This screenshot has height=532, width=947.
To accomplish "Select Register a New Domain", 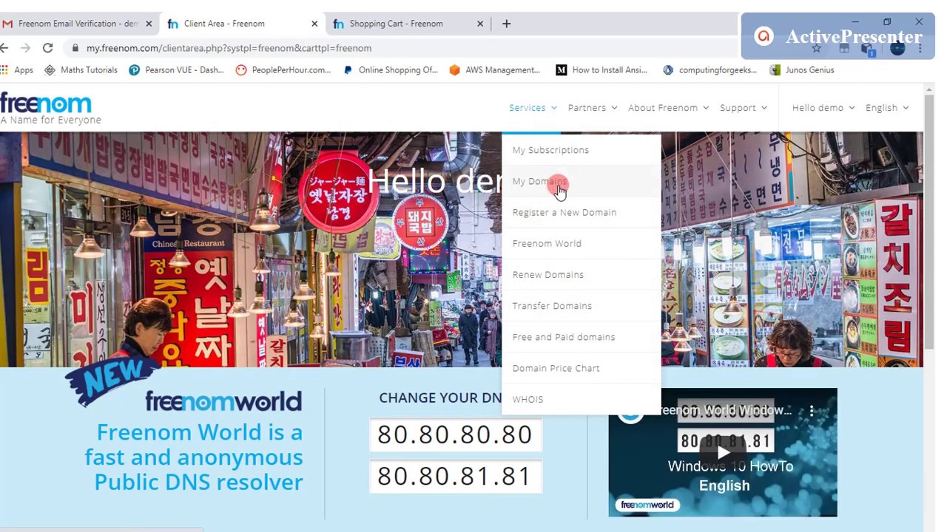I will [581, 212].
